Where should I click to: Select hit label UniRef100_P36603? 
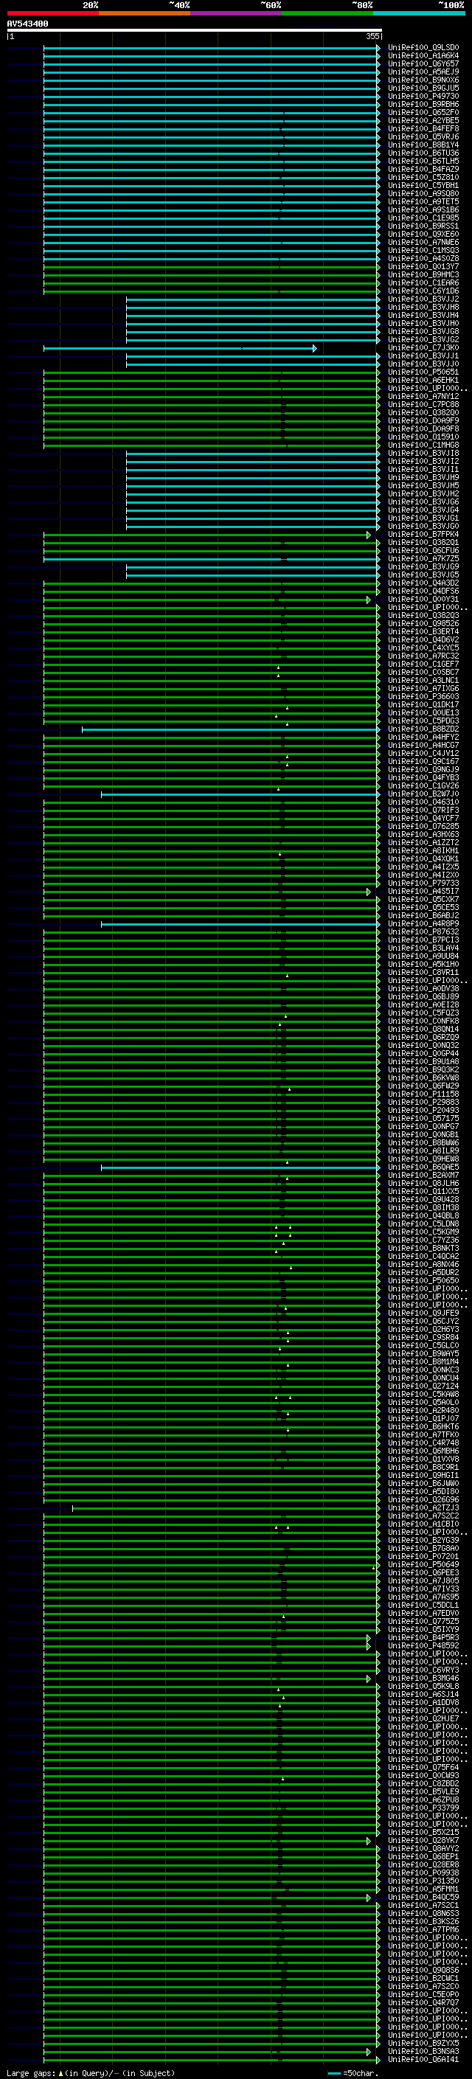tap(423, 696)
